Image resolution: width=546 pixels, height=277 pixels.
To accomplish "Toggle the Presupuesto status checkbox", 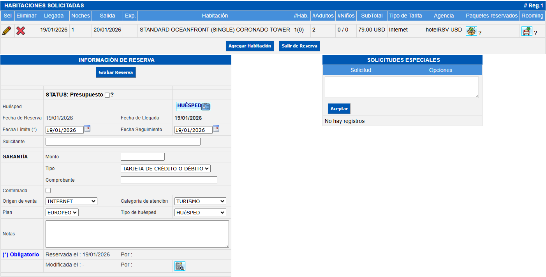I will 107,95.
